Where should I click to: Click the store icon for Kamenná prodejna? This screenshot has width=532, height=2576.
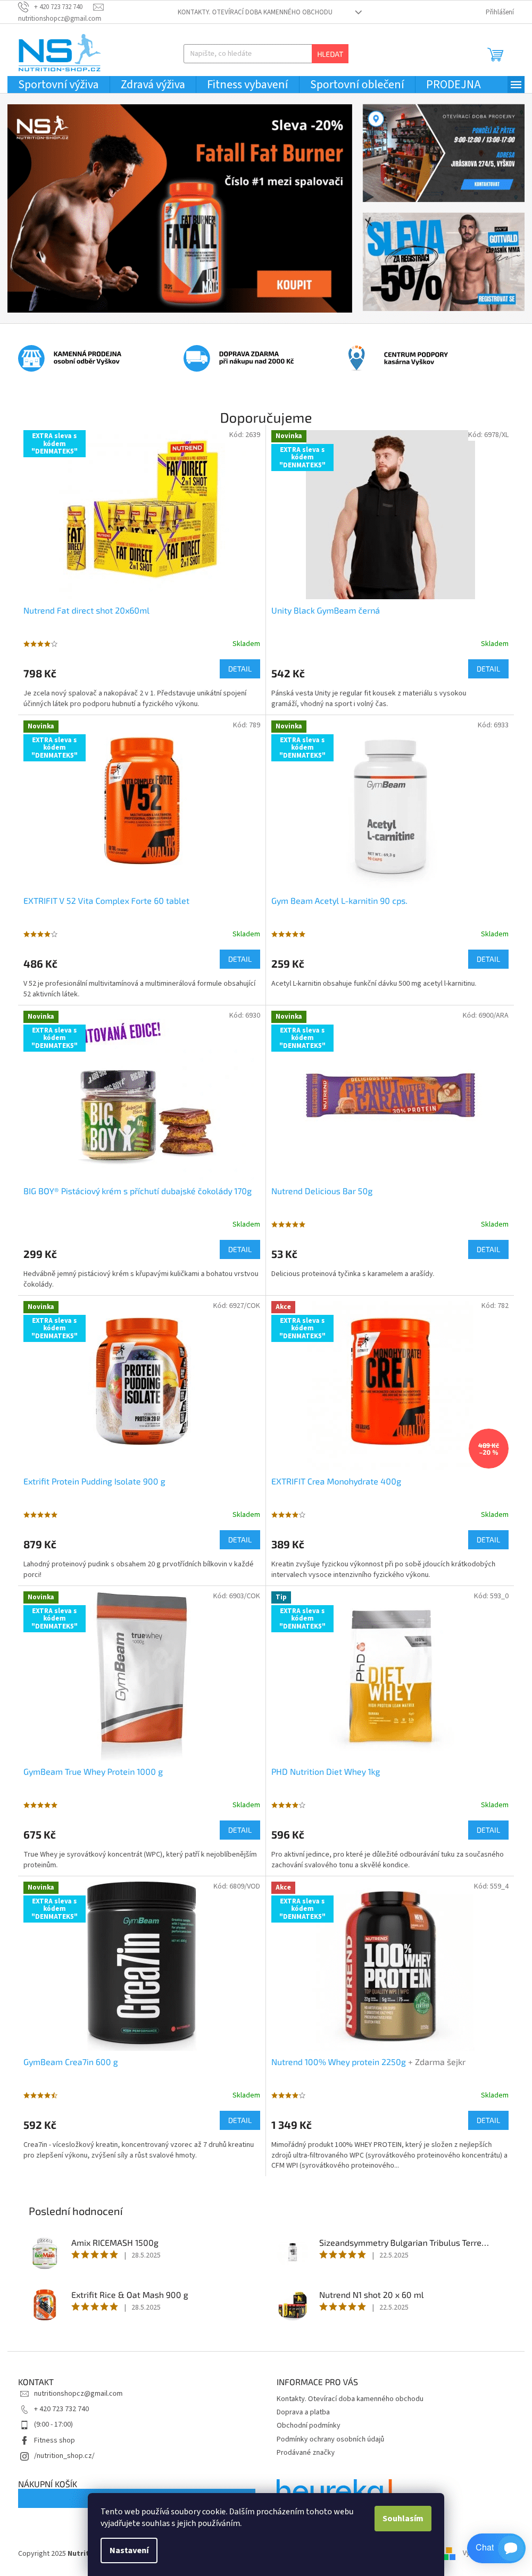[31, 357]
